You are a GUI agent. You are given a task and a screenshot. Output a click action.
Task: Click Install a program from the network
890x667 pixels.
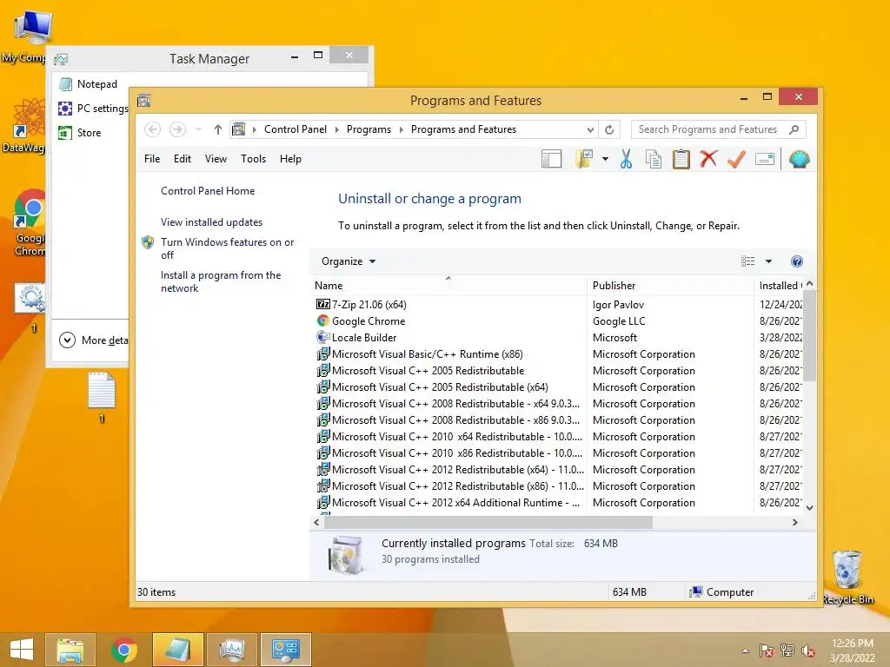click(221, 281)
